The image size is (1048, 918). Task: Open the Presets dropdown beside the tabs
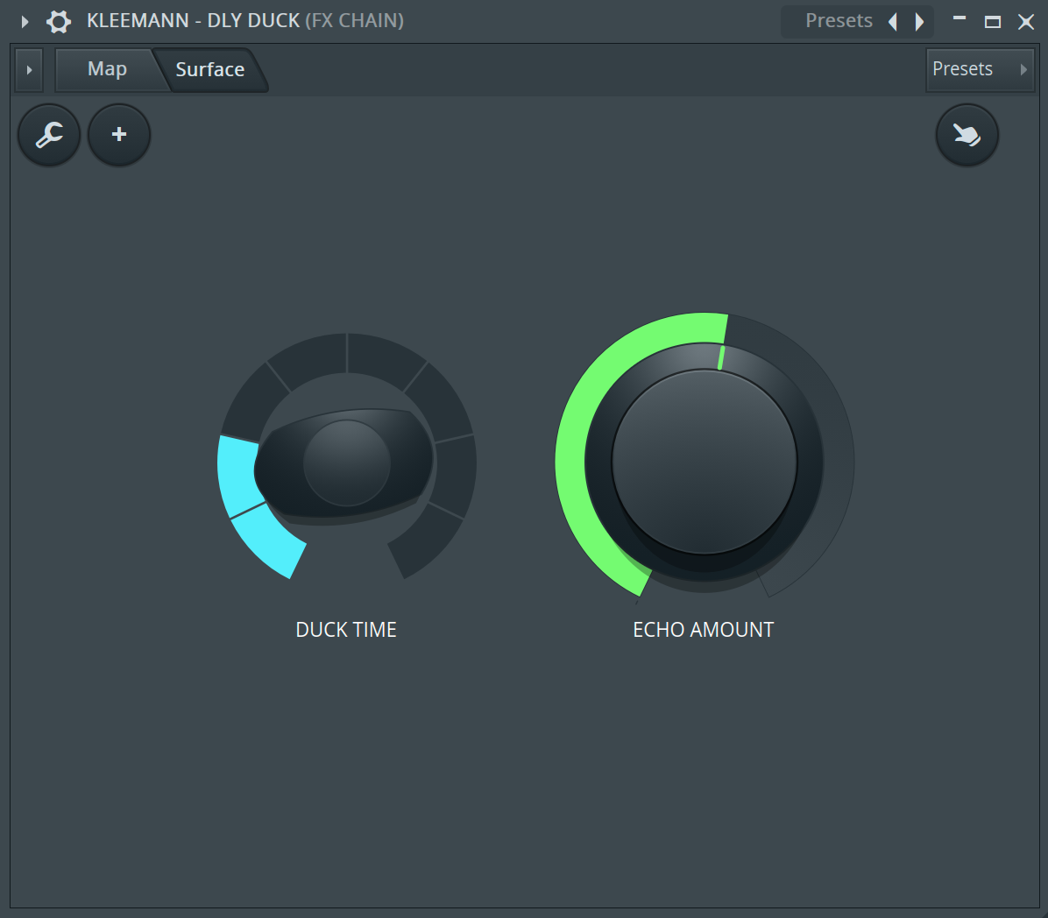pyautogui.click(x=979, y=69)
